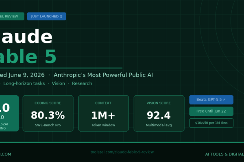
Task: Click the 'AI TOOLS & DIGITAL' footer text
Action: (x=224, y=154)
